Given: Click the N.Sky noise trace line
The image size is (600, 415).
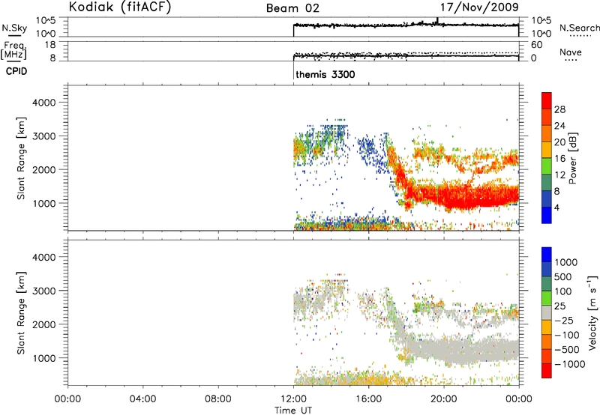Looking at the screenshot, I should coord(406,25).
